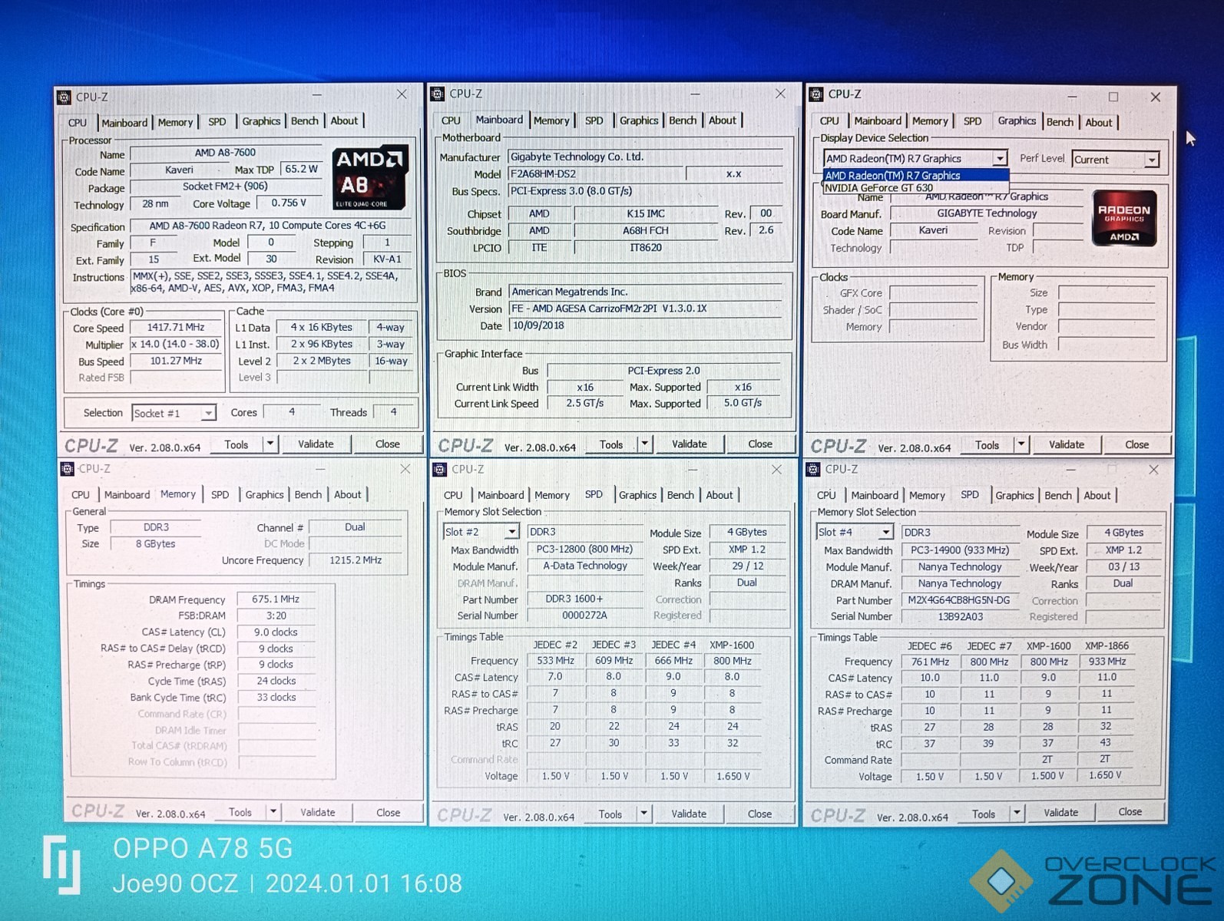Open Tools dropdown arrow in the Memory window
The width and height of the screenshot is (1224, 921).
273,811
